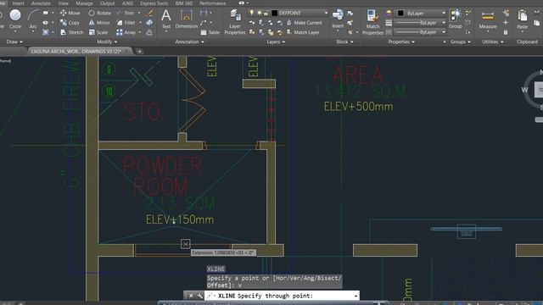Click the Fillet tool
The image size is (543, 305).
pos(126,23)
